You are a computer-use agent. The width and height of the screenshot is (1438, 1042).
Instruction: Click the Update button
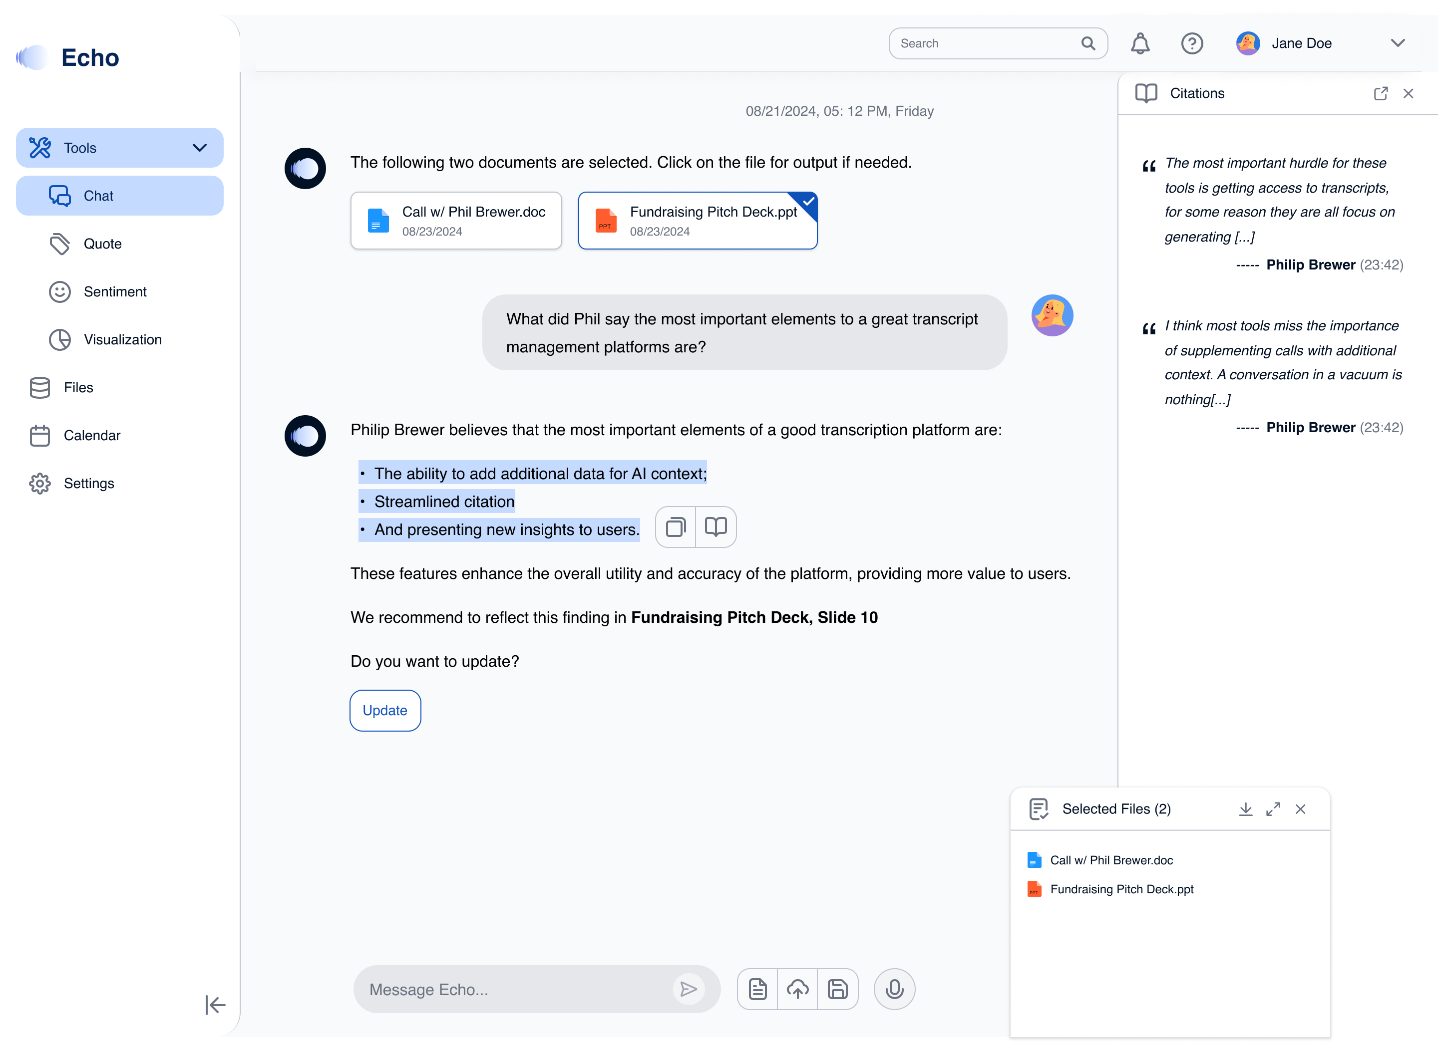click(x=385, y=710)
